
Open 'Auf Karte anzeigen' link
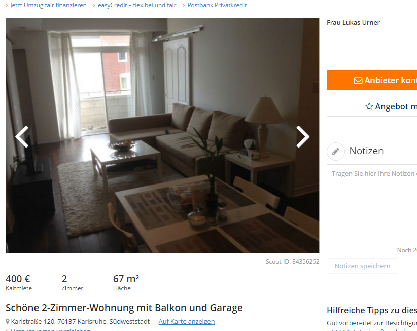(x=186, y=322)
